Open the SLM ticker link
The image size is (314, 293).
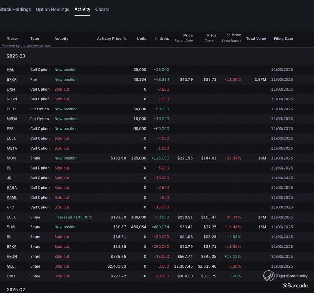[11, 227]
